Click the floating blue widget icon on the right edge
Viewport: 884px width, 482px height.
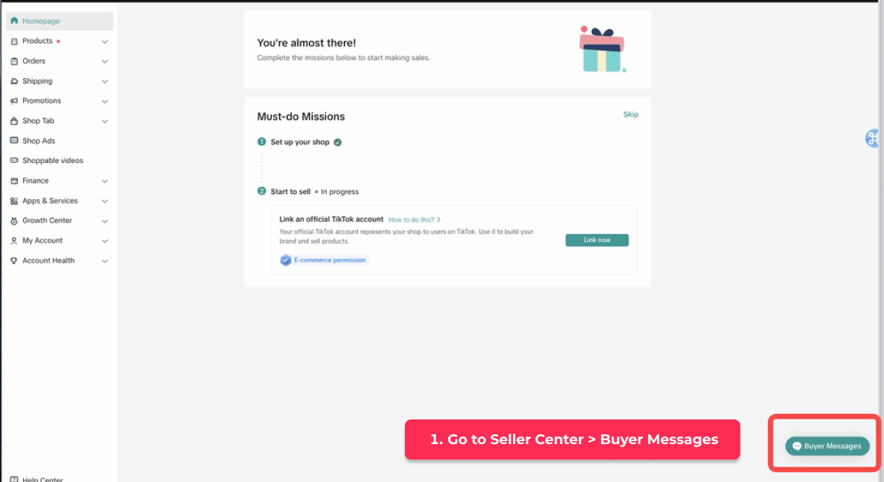point(874,138)
